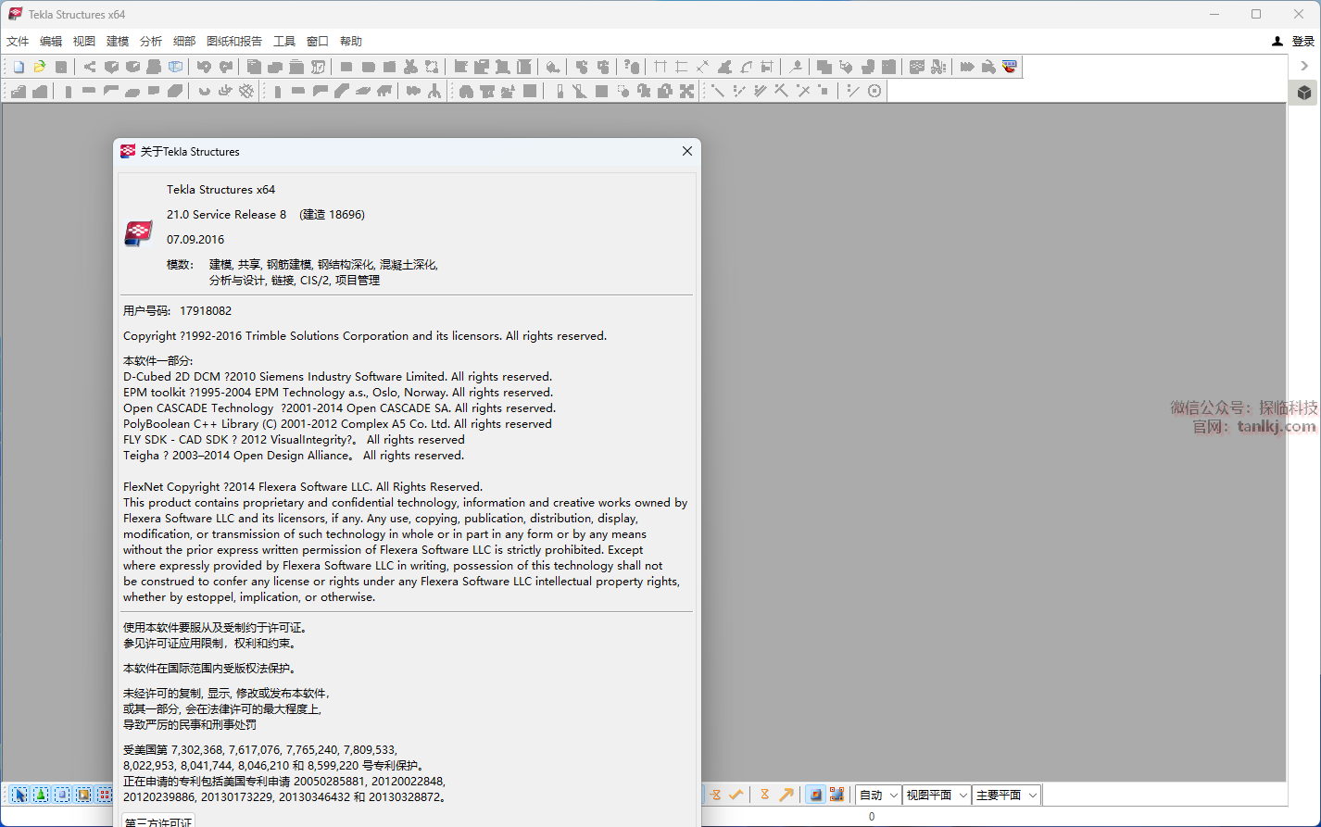Click the orange check mark icon in bottom toolbar
This screenshot has width=1321, height=827.
click(736, 795)
